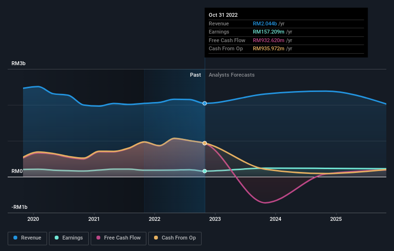Viewport: 394px width, 251px height.
Task: Click the Revenue row label in tooltip
Action: (x=219, y=23)
